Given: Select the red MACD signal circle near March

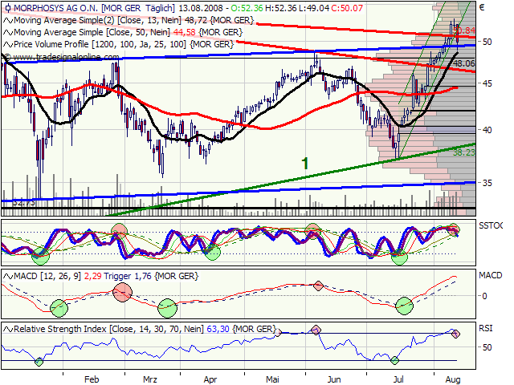Looking at the screenshot, I should click(123, 292).
